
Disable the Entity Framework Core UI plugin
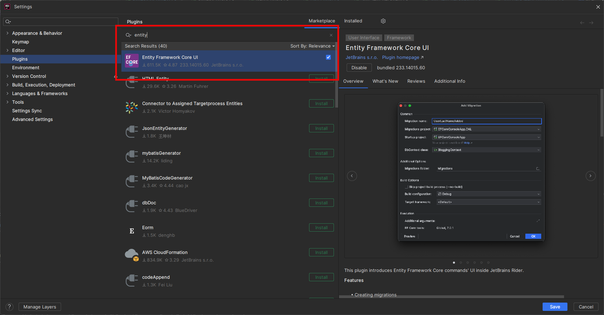(359, 68)
